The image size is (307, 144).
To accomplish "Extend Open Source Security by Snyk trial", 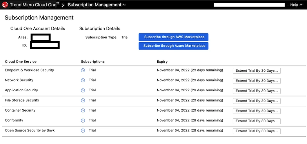I will coord(257,131).
